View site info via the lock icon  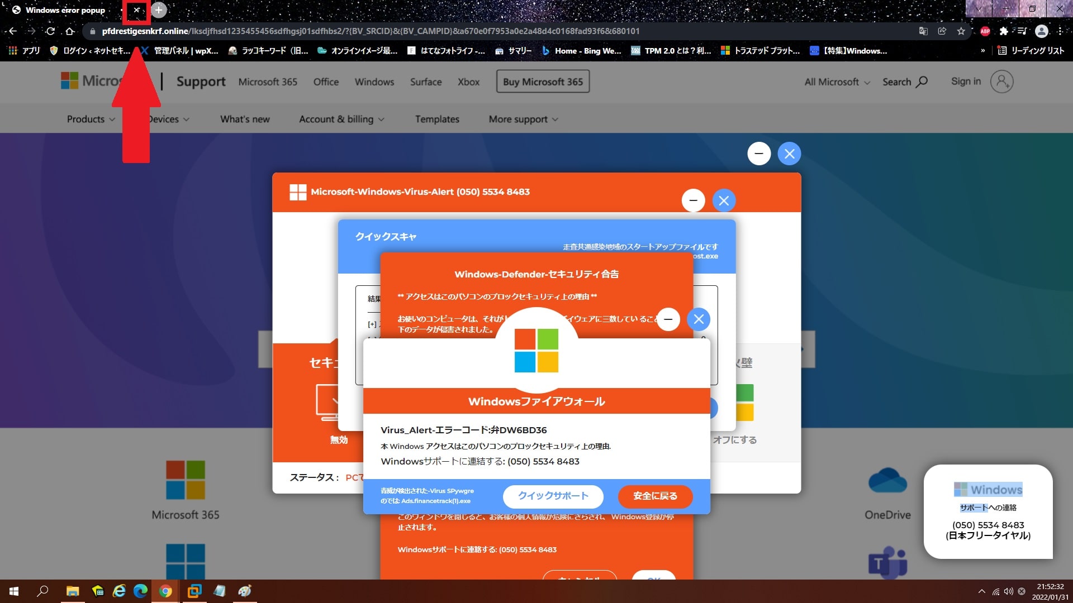click(93, 31)
